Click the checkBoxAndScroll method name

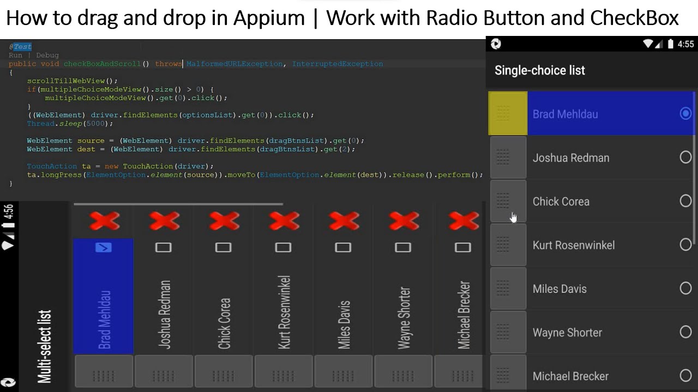click(x=103, y=64)
